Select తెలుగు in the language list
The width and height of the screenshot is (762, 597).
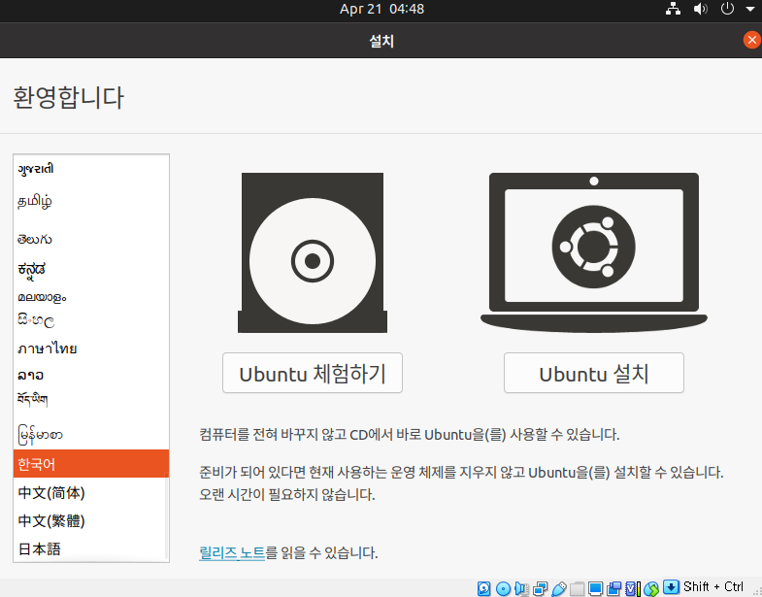pos(91,239)
